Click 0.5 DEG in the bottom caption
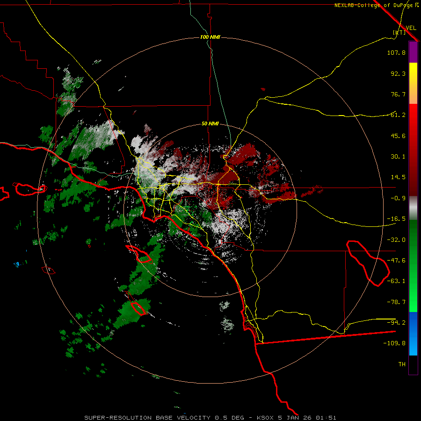Viewport: 421px width, 421px height. 229,418
